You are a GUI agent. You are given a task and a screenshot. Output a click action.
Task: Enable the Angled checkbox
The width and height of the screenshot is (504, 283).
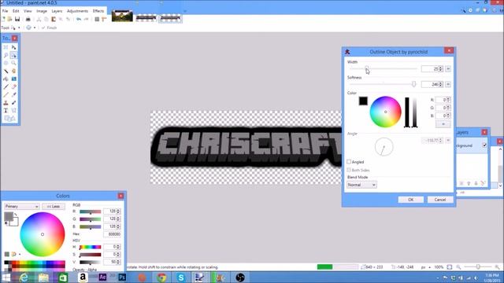[349, 162]
